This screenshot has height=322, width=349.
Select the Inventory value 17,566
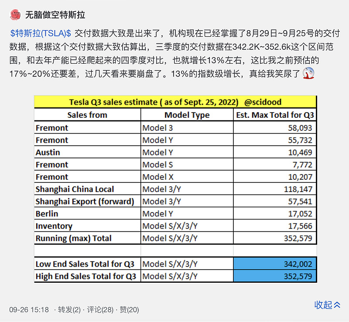[300, 226]
